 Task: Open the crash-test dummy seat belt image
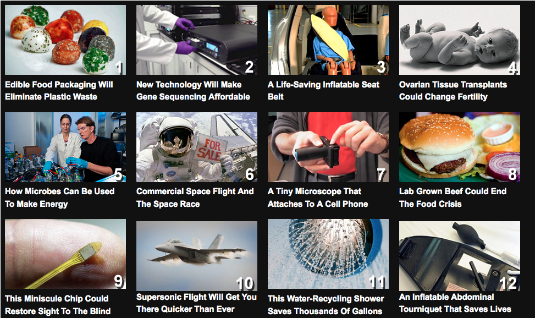(x=328, y=40)
